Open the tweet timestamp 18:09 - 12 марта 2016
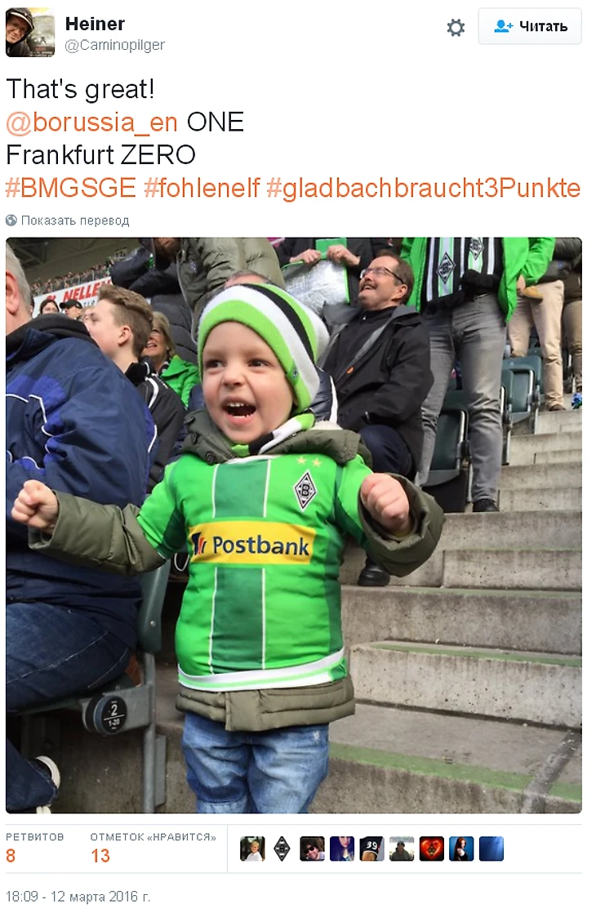 coord(78,897)
